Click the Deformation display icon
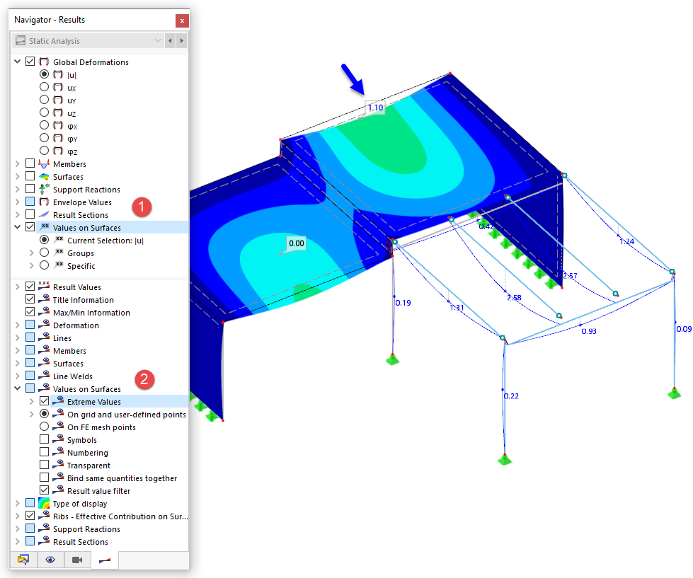 (44, 325)
